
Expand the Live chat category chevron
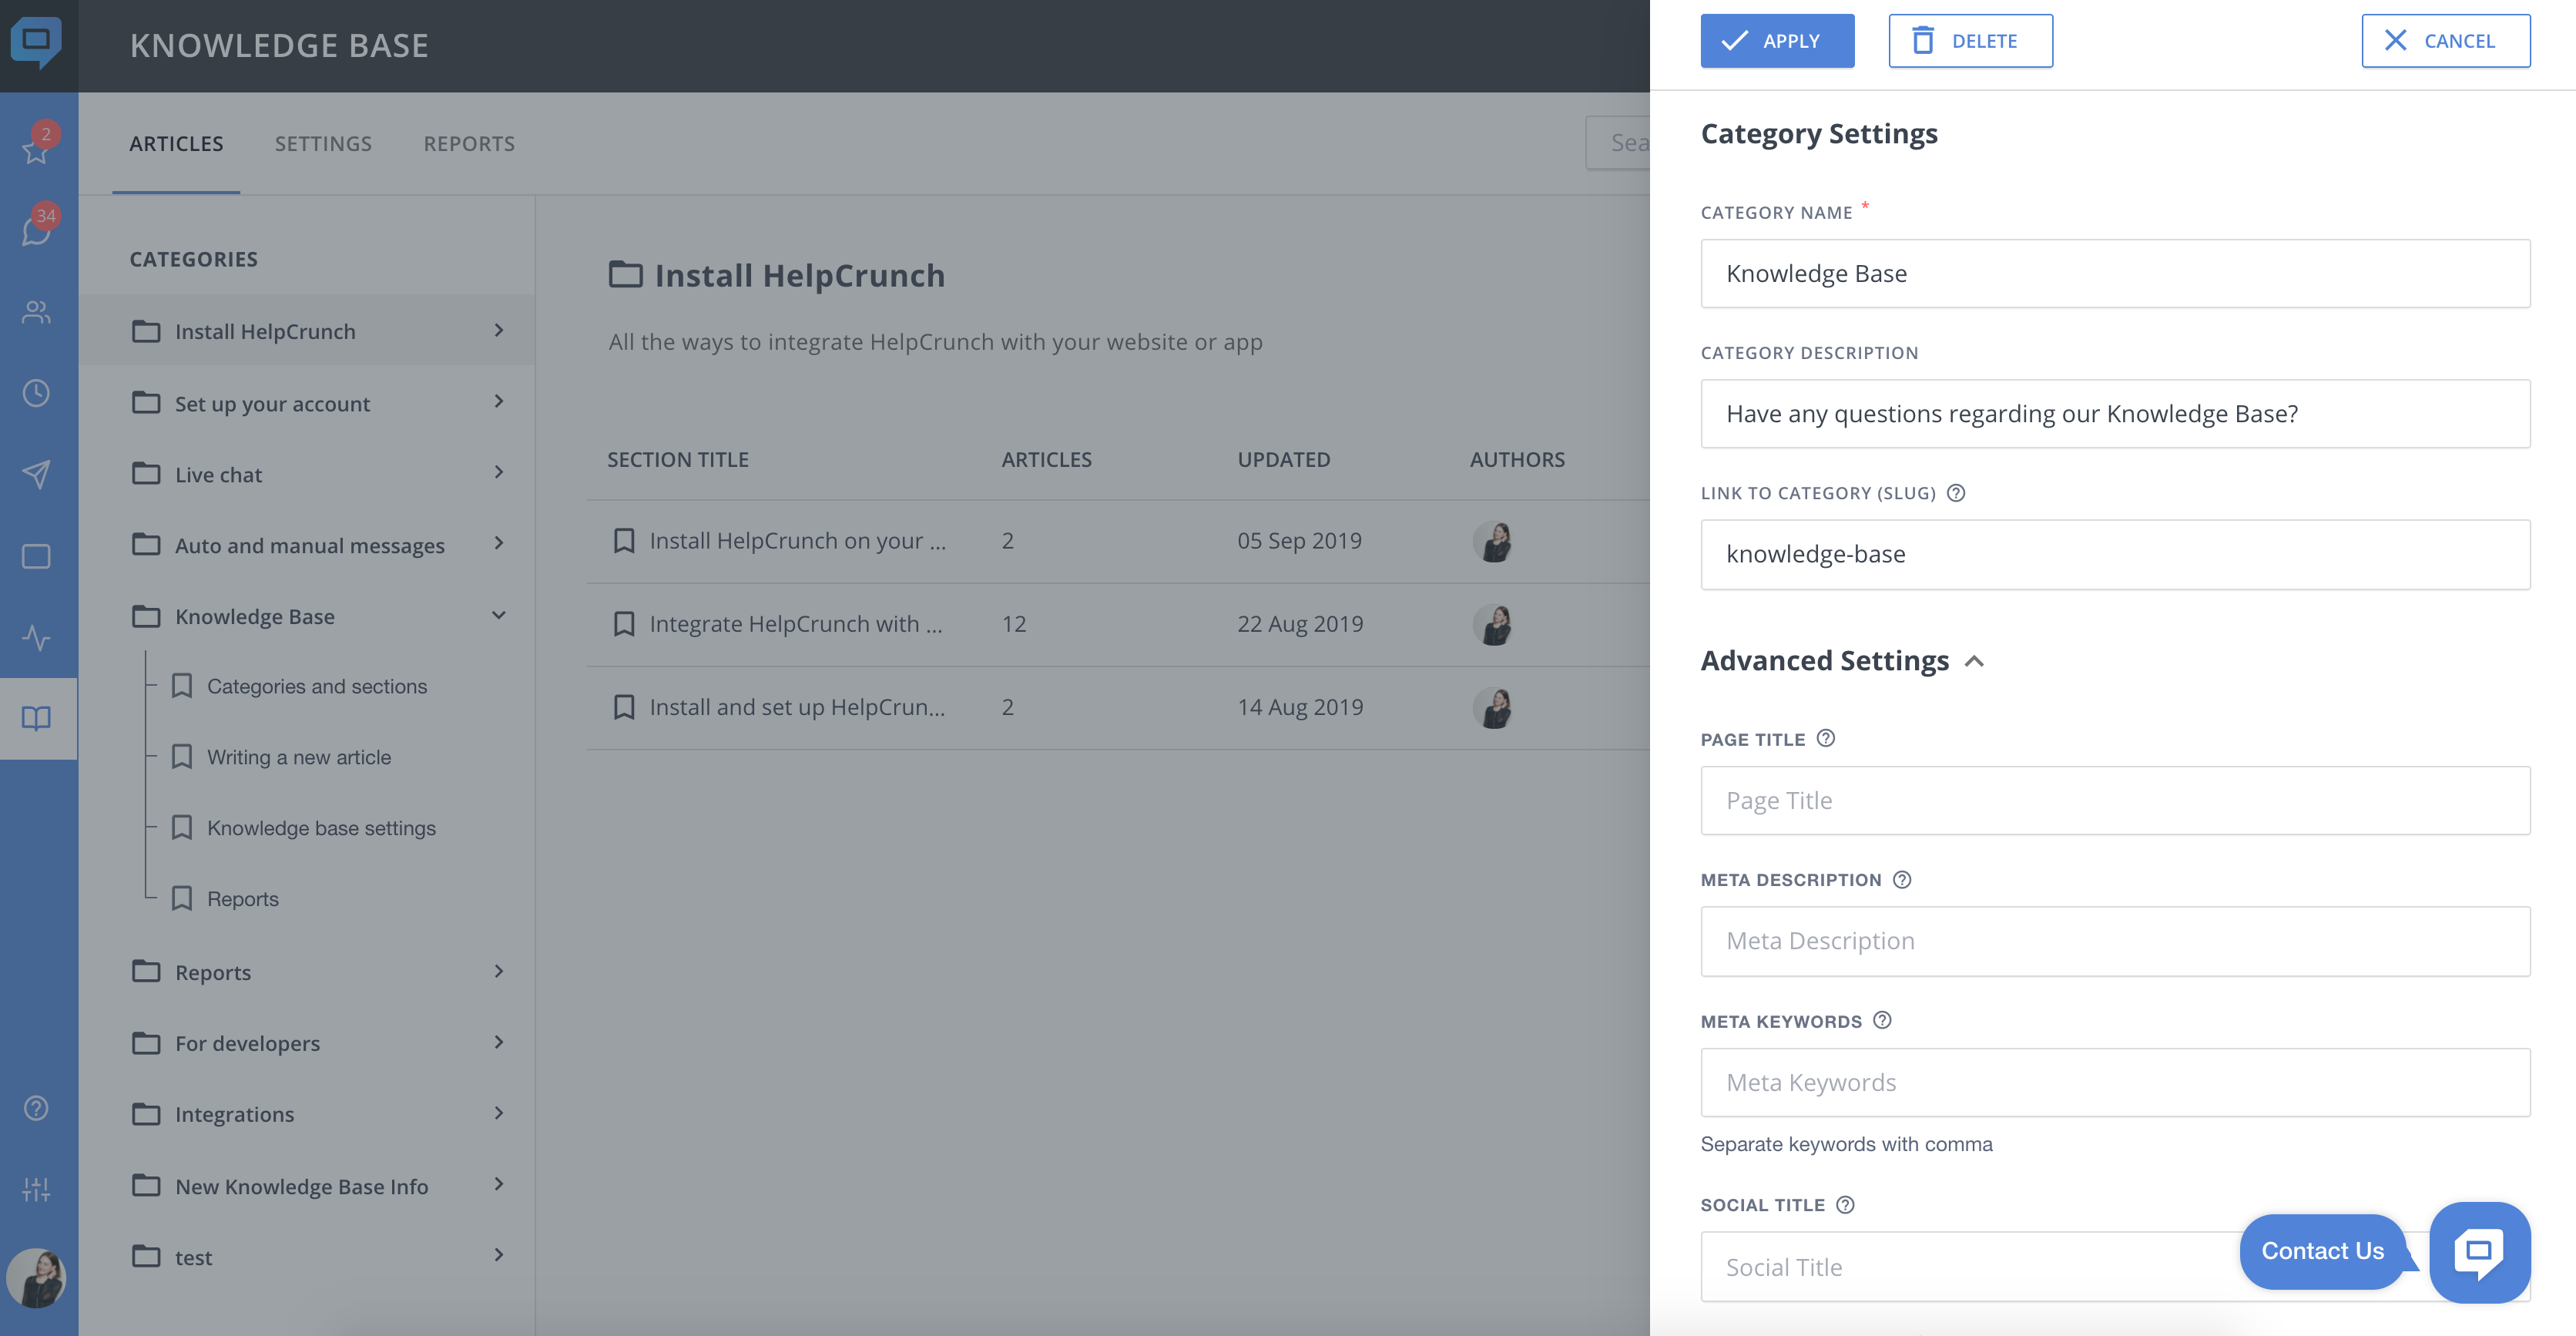pyautogui.click(x=499, y=472)
